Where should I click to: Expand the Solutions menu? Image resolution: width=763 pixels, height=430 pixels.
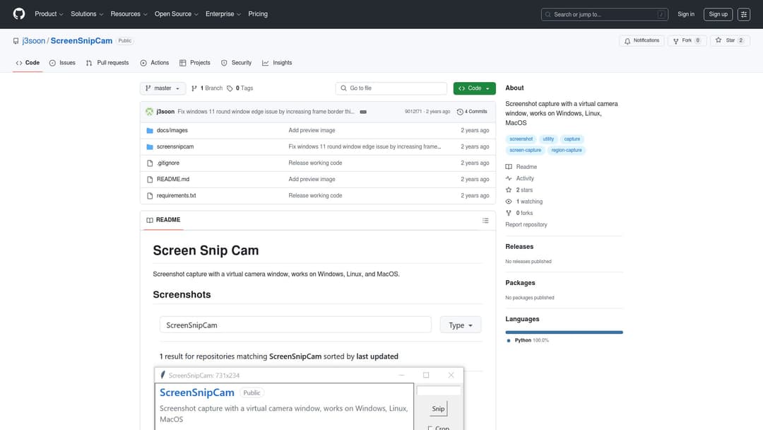[x=87, y=14]
